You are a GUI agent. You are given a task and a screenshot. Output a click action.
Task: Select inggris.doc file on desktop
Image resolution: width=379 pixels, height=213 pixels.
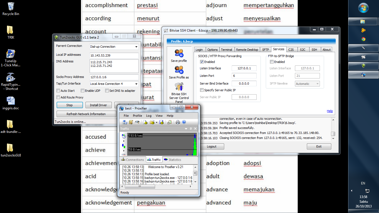(x=11, y=103)
